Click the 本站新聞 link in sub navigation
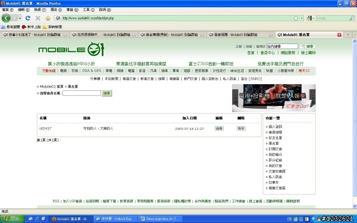357x223 pixels. click(112, 79)
